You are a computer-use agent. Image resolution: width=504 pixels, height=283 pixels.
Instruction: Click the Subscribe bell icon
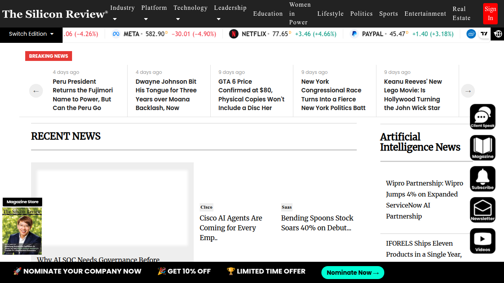[483, 179]
